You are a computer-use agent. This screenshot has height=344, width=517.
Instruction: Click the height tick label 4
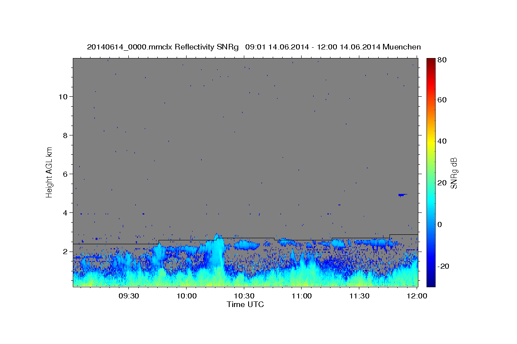click(x=65, y=213)
